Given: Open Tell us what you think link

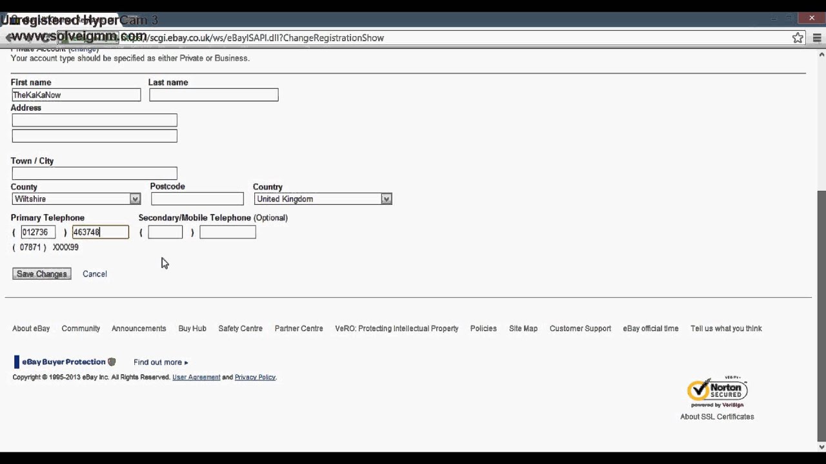Looking at the screenshot, I should tap(726, 329).
